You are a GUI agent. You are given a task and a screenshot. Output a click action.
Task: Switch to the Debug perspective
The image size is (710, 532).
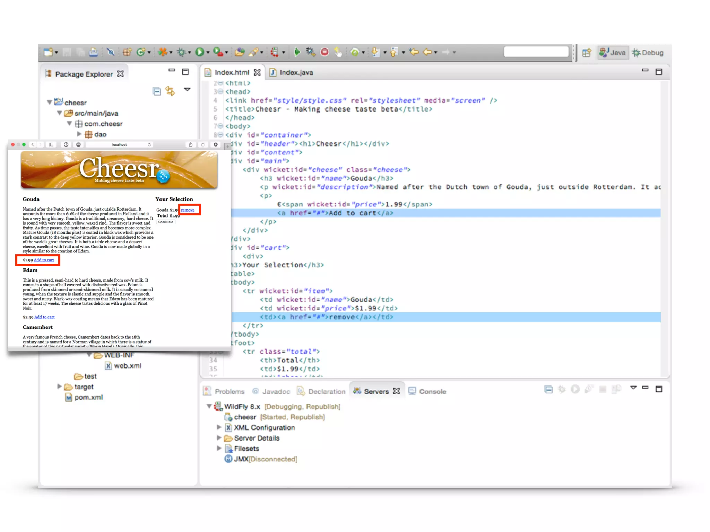click(648, 53)
